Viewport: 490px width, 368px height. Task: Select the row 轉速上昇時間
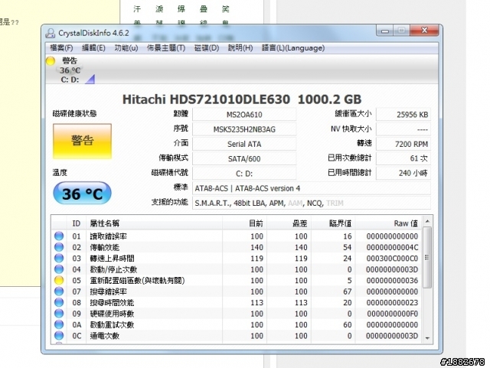(237, 259)
